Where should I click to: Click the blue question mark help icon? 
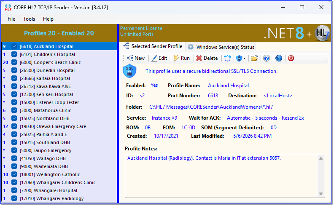(266, 58)
